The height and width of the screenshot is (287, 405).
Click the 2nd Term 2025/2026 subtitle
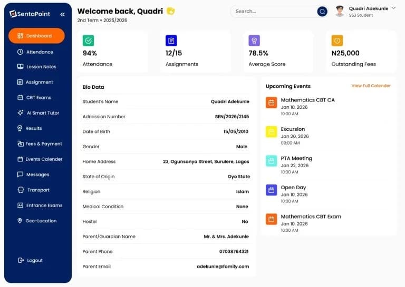pos(102,20)
